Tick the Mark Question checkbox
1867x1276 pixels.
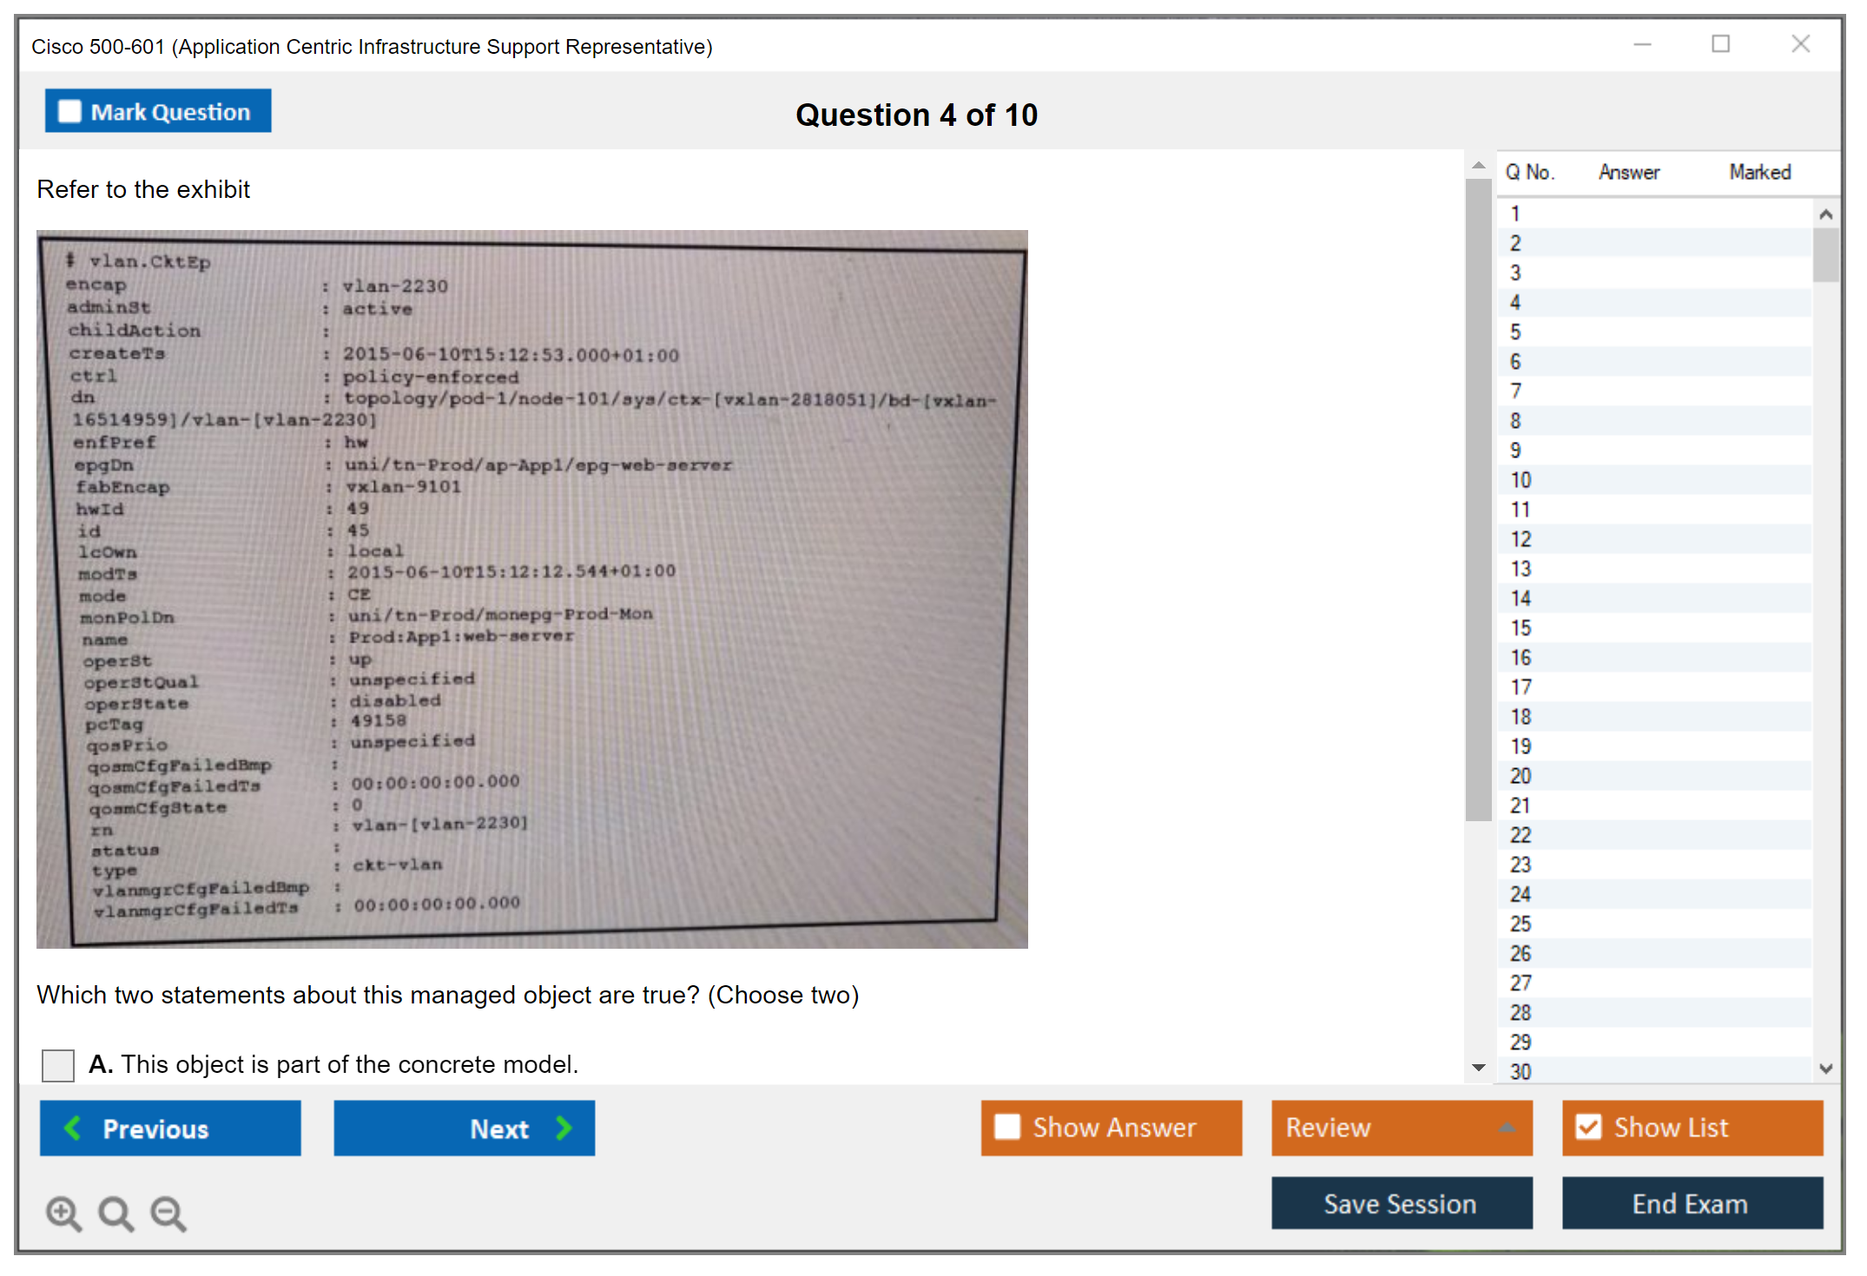pyautogui.click(x=69, y=111)
